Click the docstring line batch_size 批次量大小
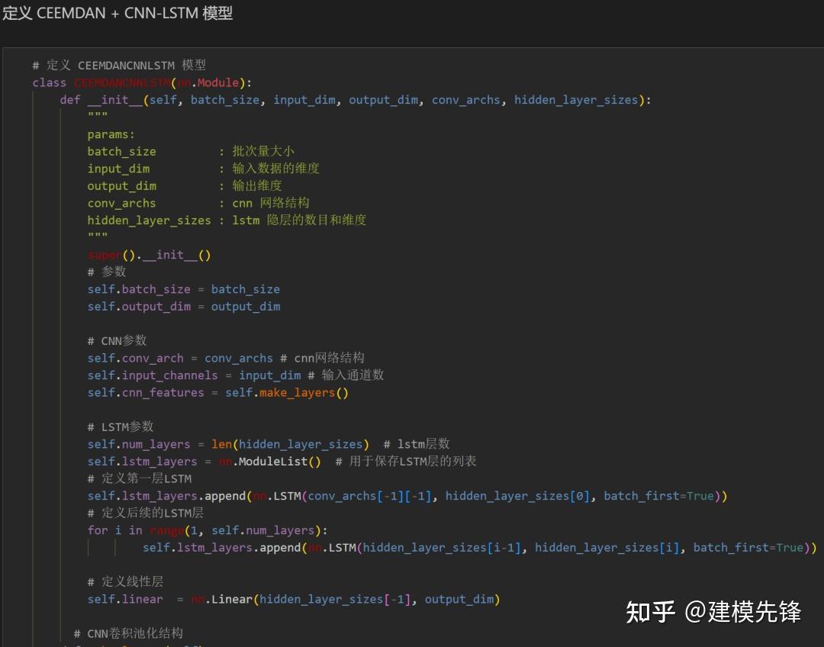Image resolution: width=824 pixels, height=647 pixels. coord(191,151)
